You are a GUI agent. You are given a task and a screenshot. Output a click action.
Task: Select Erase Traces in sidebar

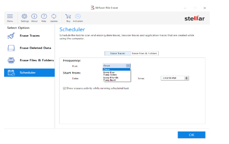click(x=30, y=36)
